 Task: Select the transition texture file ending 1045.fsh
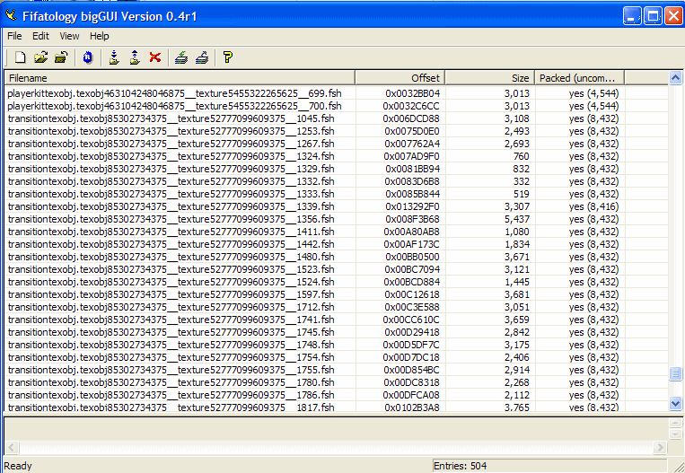[x=171, y=118]
